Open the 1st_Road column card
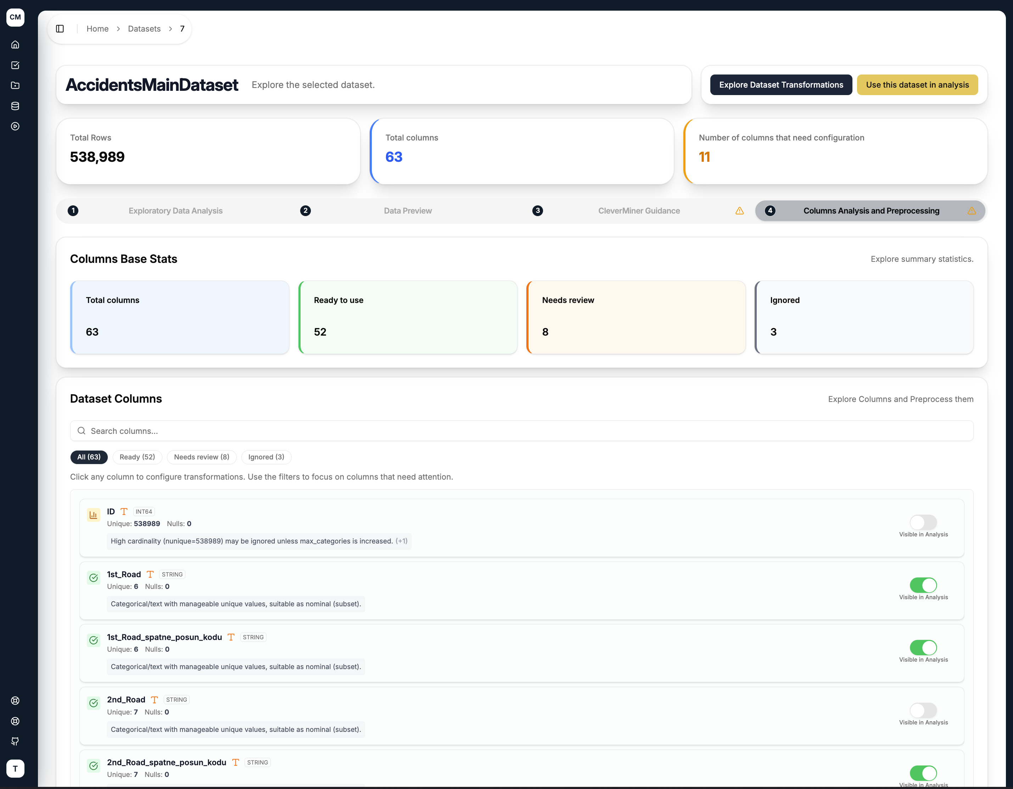The width and height of the screenshot is (1013, 789). click(521, 590)
